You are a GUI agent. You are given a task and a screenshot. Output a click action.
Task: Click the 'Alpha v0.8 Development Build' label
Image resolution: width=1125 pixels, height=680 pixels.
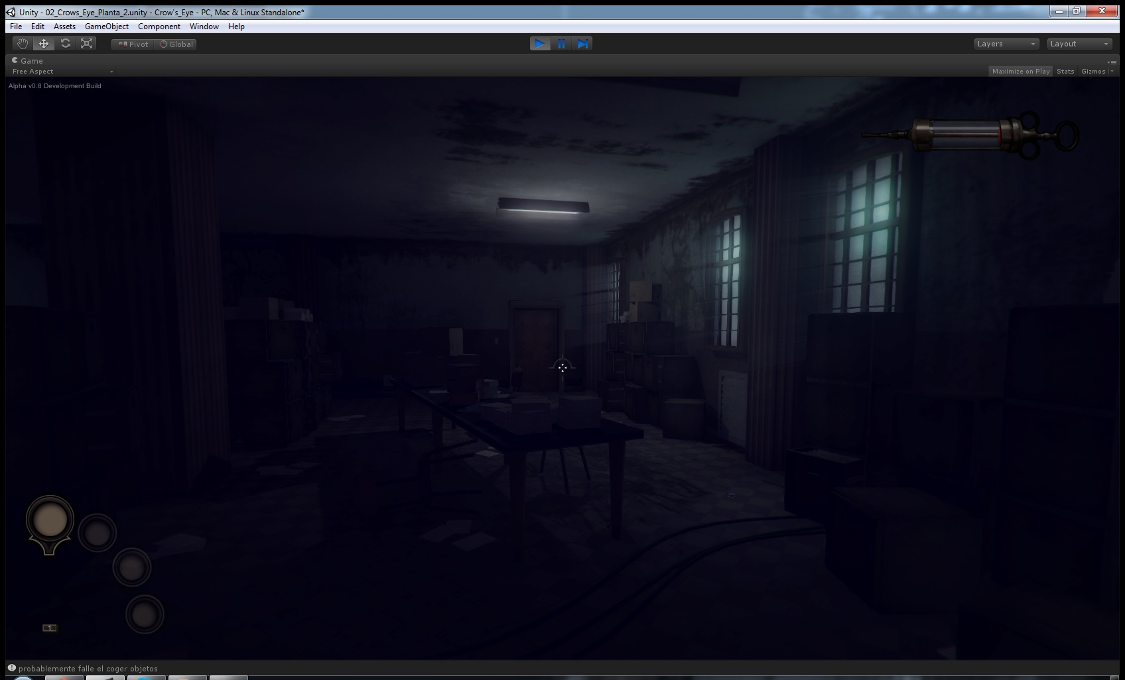click(x=55, y=86)
